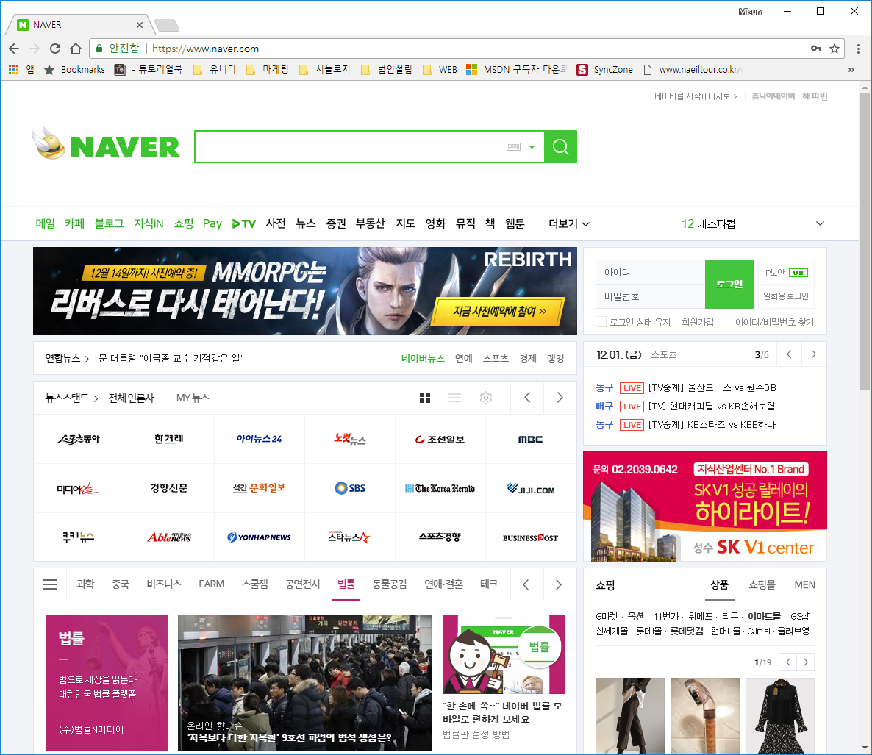Click the green search magnifier button
Screen dimensions: 872x755
pyautogui.click(x=560, y=147)
